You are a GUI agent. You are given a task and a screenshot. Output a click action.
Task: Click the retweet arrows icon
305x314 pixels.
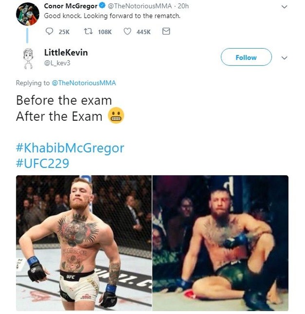click(88, 31)
